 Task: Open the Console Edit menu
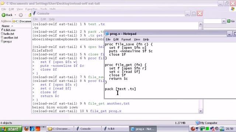[x=43, y=19]
